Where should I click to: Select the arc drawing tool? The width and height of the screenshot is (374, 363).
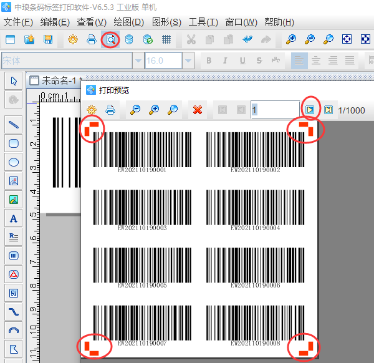click(x=14, y=331)
